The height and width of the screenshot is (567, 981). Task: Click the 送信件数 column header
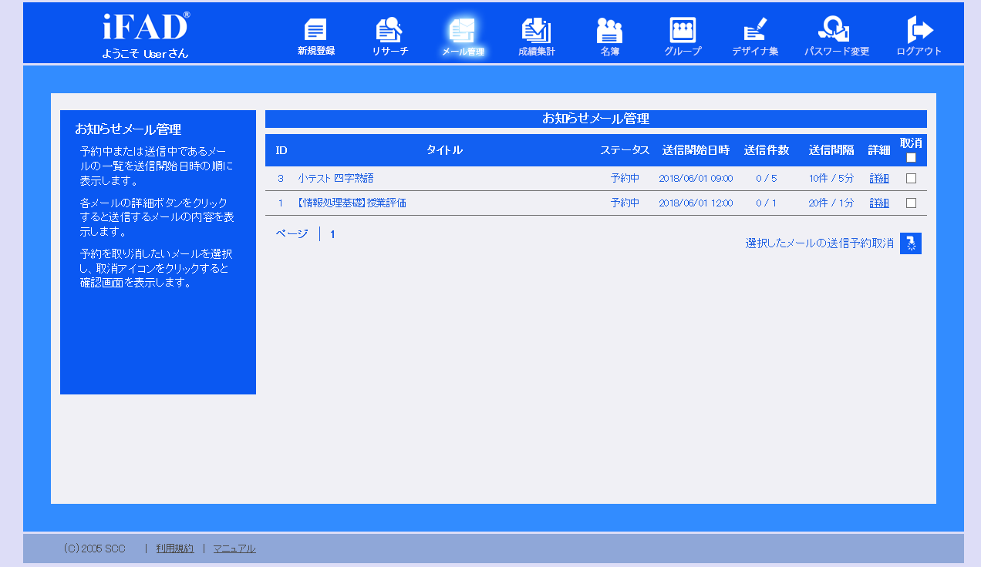(x=767, y=150)
